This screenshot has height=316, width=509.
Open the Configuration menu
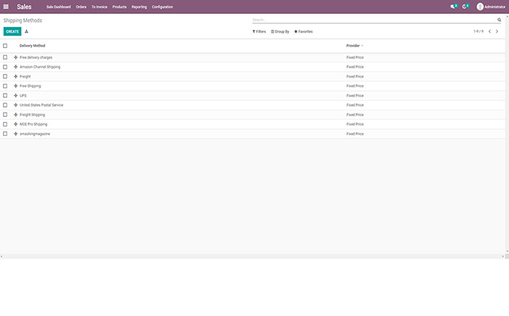(x=162, y=7)
